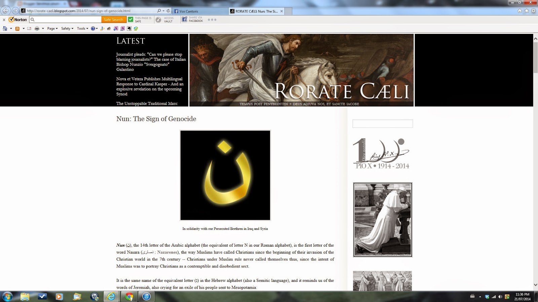This screenshot has height=302, width=538.
Task: Click the taskbar clock showing 11:36 PM
Action: 522,297
